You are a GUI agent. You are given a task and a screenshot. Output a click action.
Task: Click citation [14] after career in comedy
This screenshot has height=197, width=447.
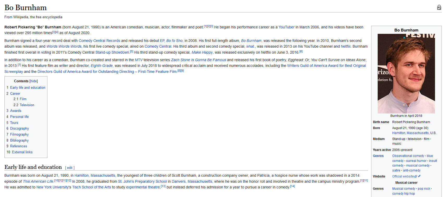292,186
